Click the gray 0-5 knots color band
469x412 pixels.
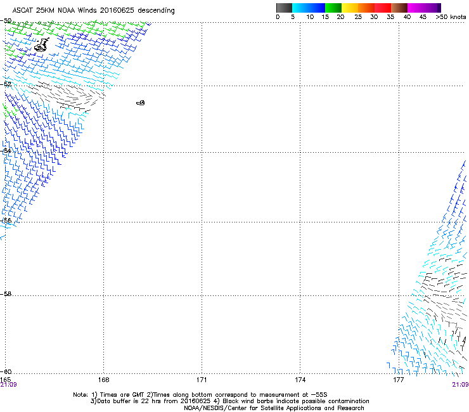tap(284, 8)
